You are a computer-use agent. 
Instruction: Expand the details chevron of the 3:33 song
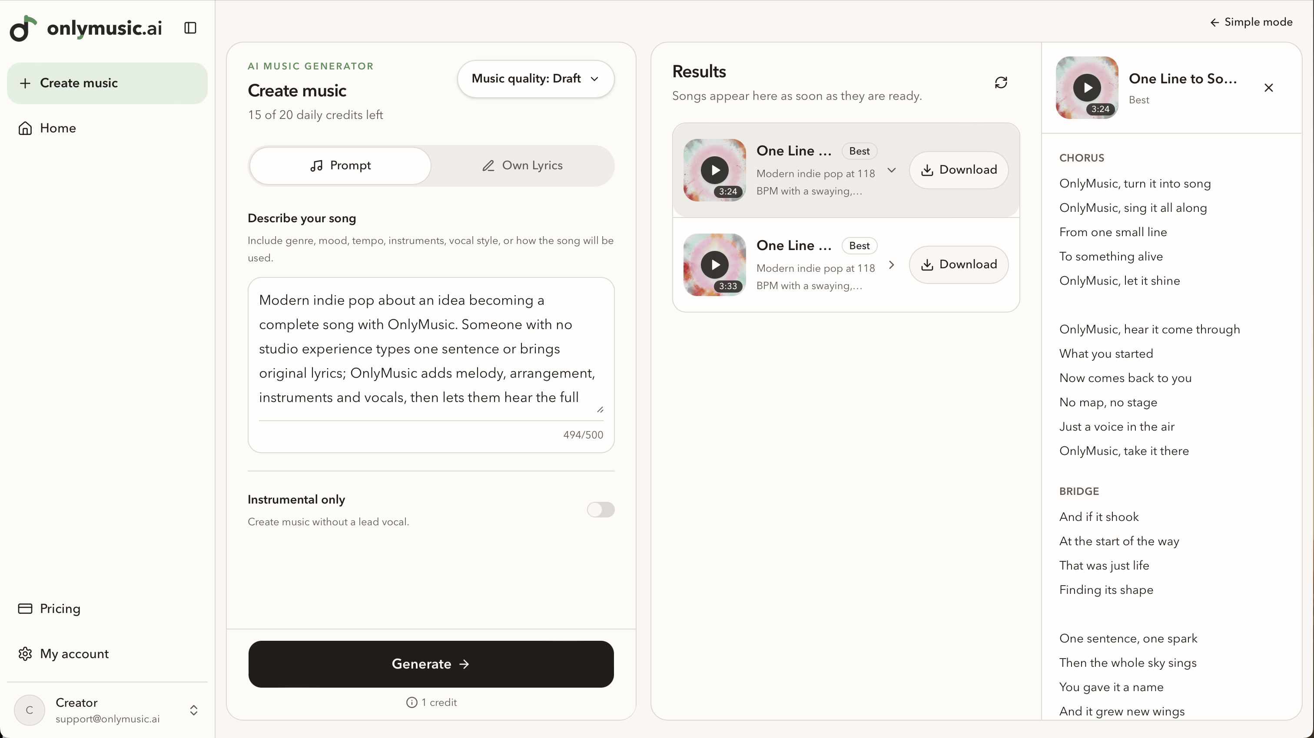click(x=892, y=264)
